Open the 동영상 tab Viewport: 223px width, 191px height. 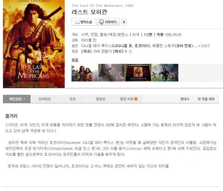(101, 99)
